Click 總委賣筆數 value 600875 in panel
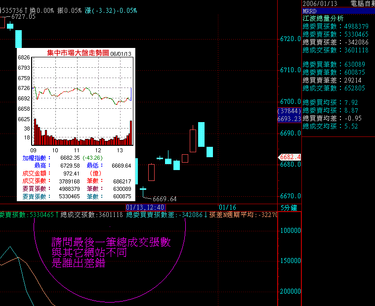Screen dimensions: 375x306 (x=355, y=72)
